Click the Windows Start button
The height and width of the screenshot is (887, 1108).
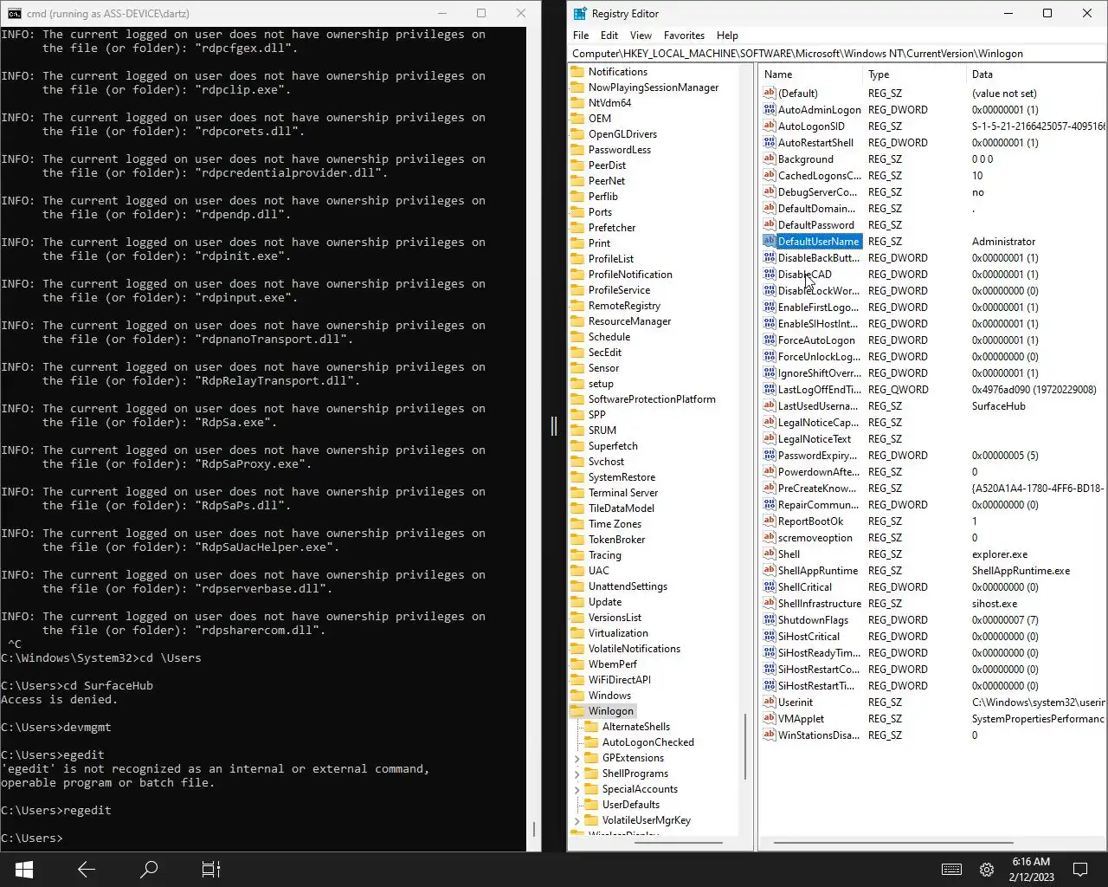coord(24,869)
